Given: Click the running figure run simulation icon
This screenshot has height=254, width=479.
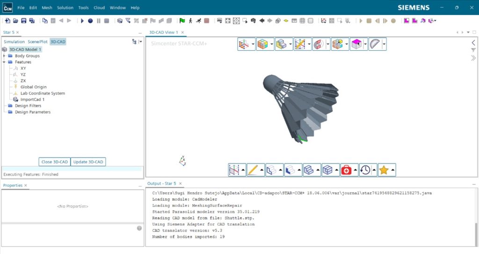Looking at the screenshot, I should pyautogui.click(x=198, y=21).
